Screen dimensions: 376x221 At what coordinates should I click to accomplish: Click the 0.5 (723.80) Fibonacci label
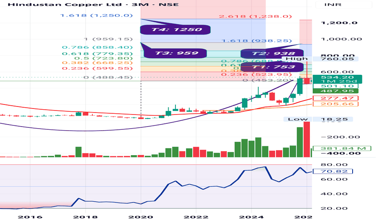click(x=103, y=58)
